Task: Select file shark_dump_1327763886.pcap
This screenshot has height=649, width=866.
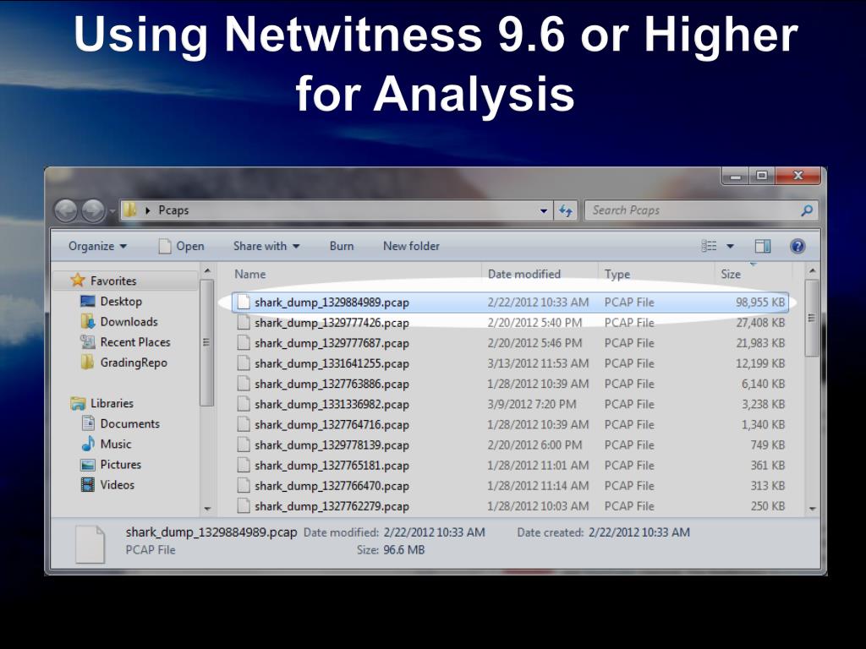Action: coord(510,384)
